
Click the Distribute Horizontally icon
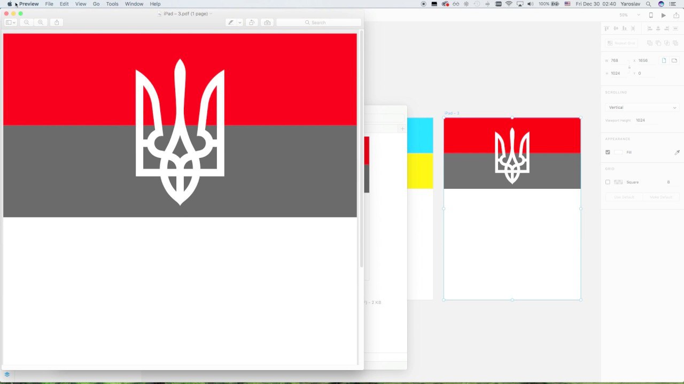633,28
